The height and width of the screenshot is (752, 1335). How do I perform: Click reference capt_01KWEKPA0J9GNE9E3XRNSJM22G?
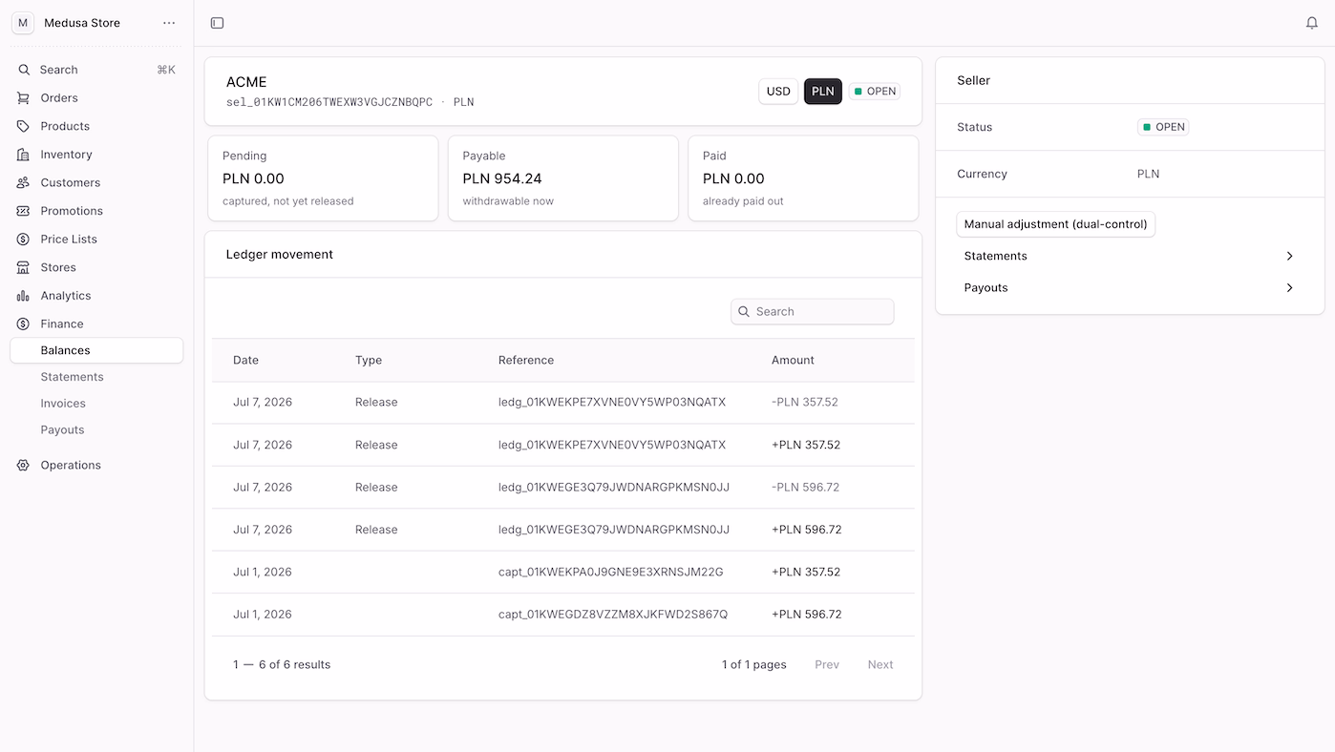click(x=611, y=572)
